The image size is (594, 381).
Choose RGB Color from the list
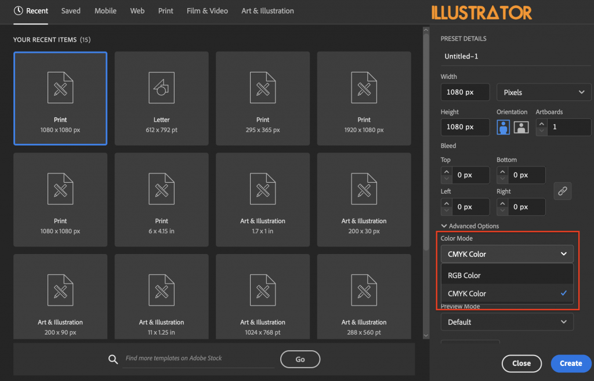click(507, 275)
